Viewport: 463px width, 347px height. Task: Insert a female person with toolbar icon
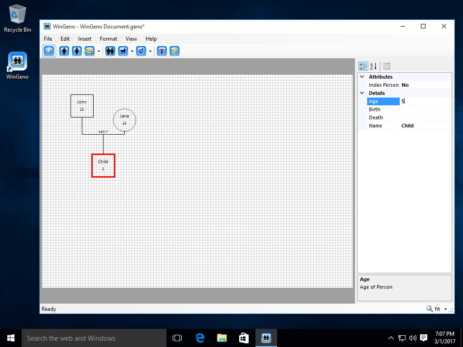[77, 51]
